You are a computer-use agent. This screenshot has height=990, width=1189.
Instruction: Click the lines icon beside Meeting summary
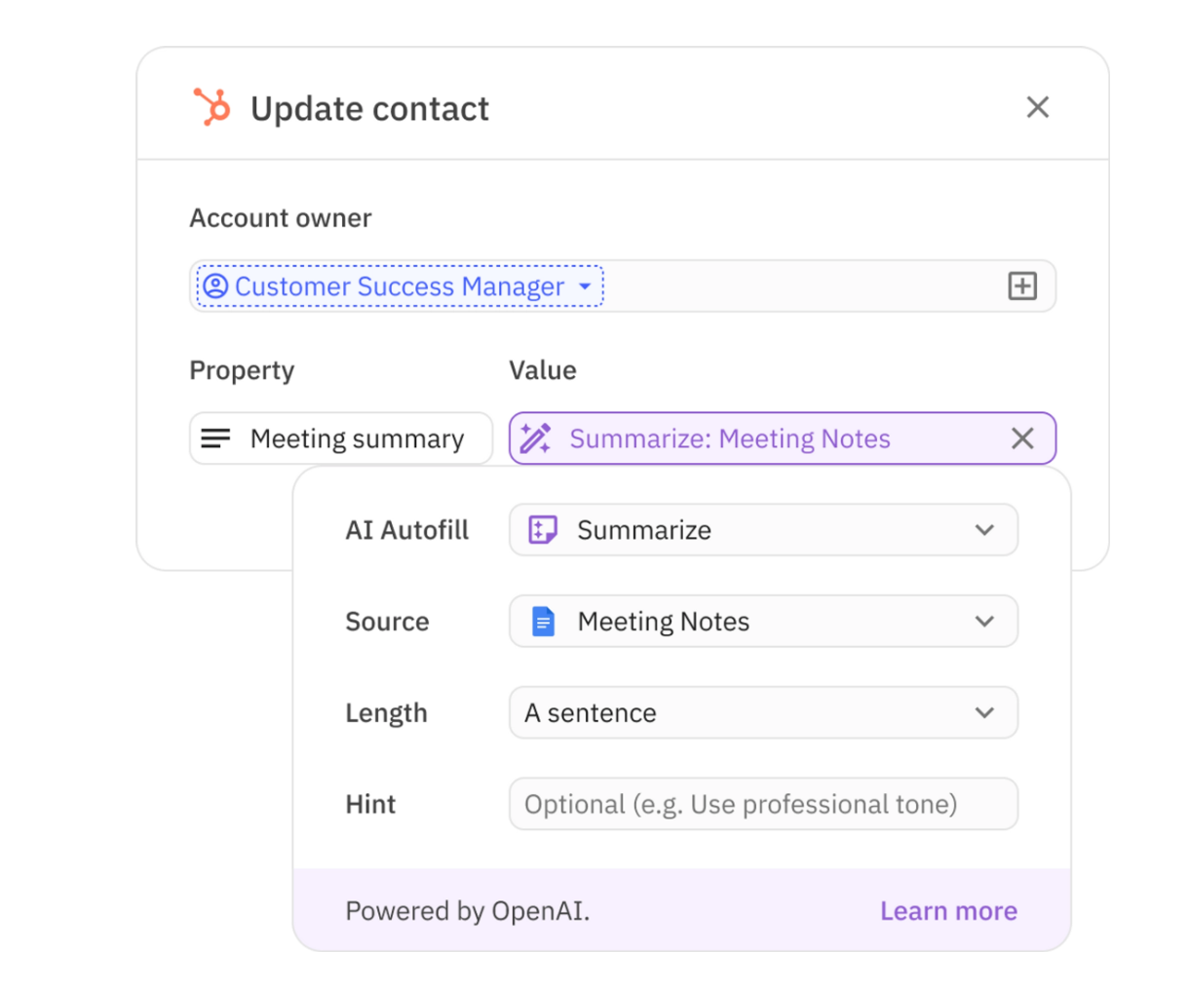(215, 438)
